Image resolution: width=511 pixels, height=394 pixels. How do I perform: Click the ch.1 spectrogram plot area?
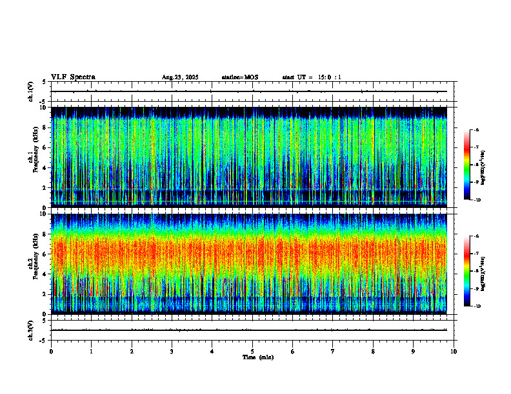pyautogui.click(x=248, y=157)
